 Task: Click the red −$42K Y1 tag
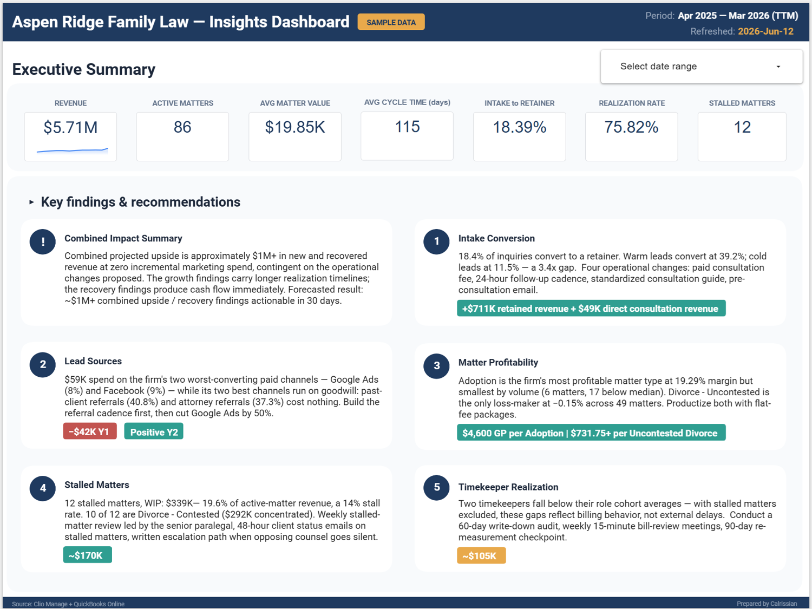pyautogui.click(x=90, y=431)
